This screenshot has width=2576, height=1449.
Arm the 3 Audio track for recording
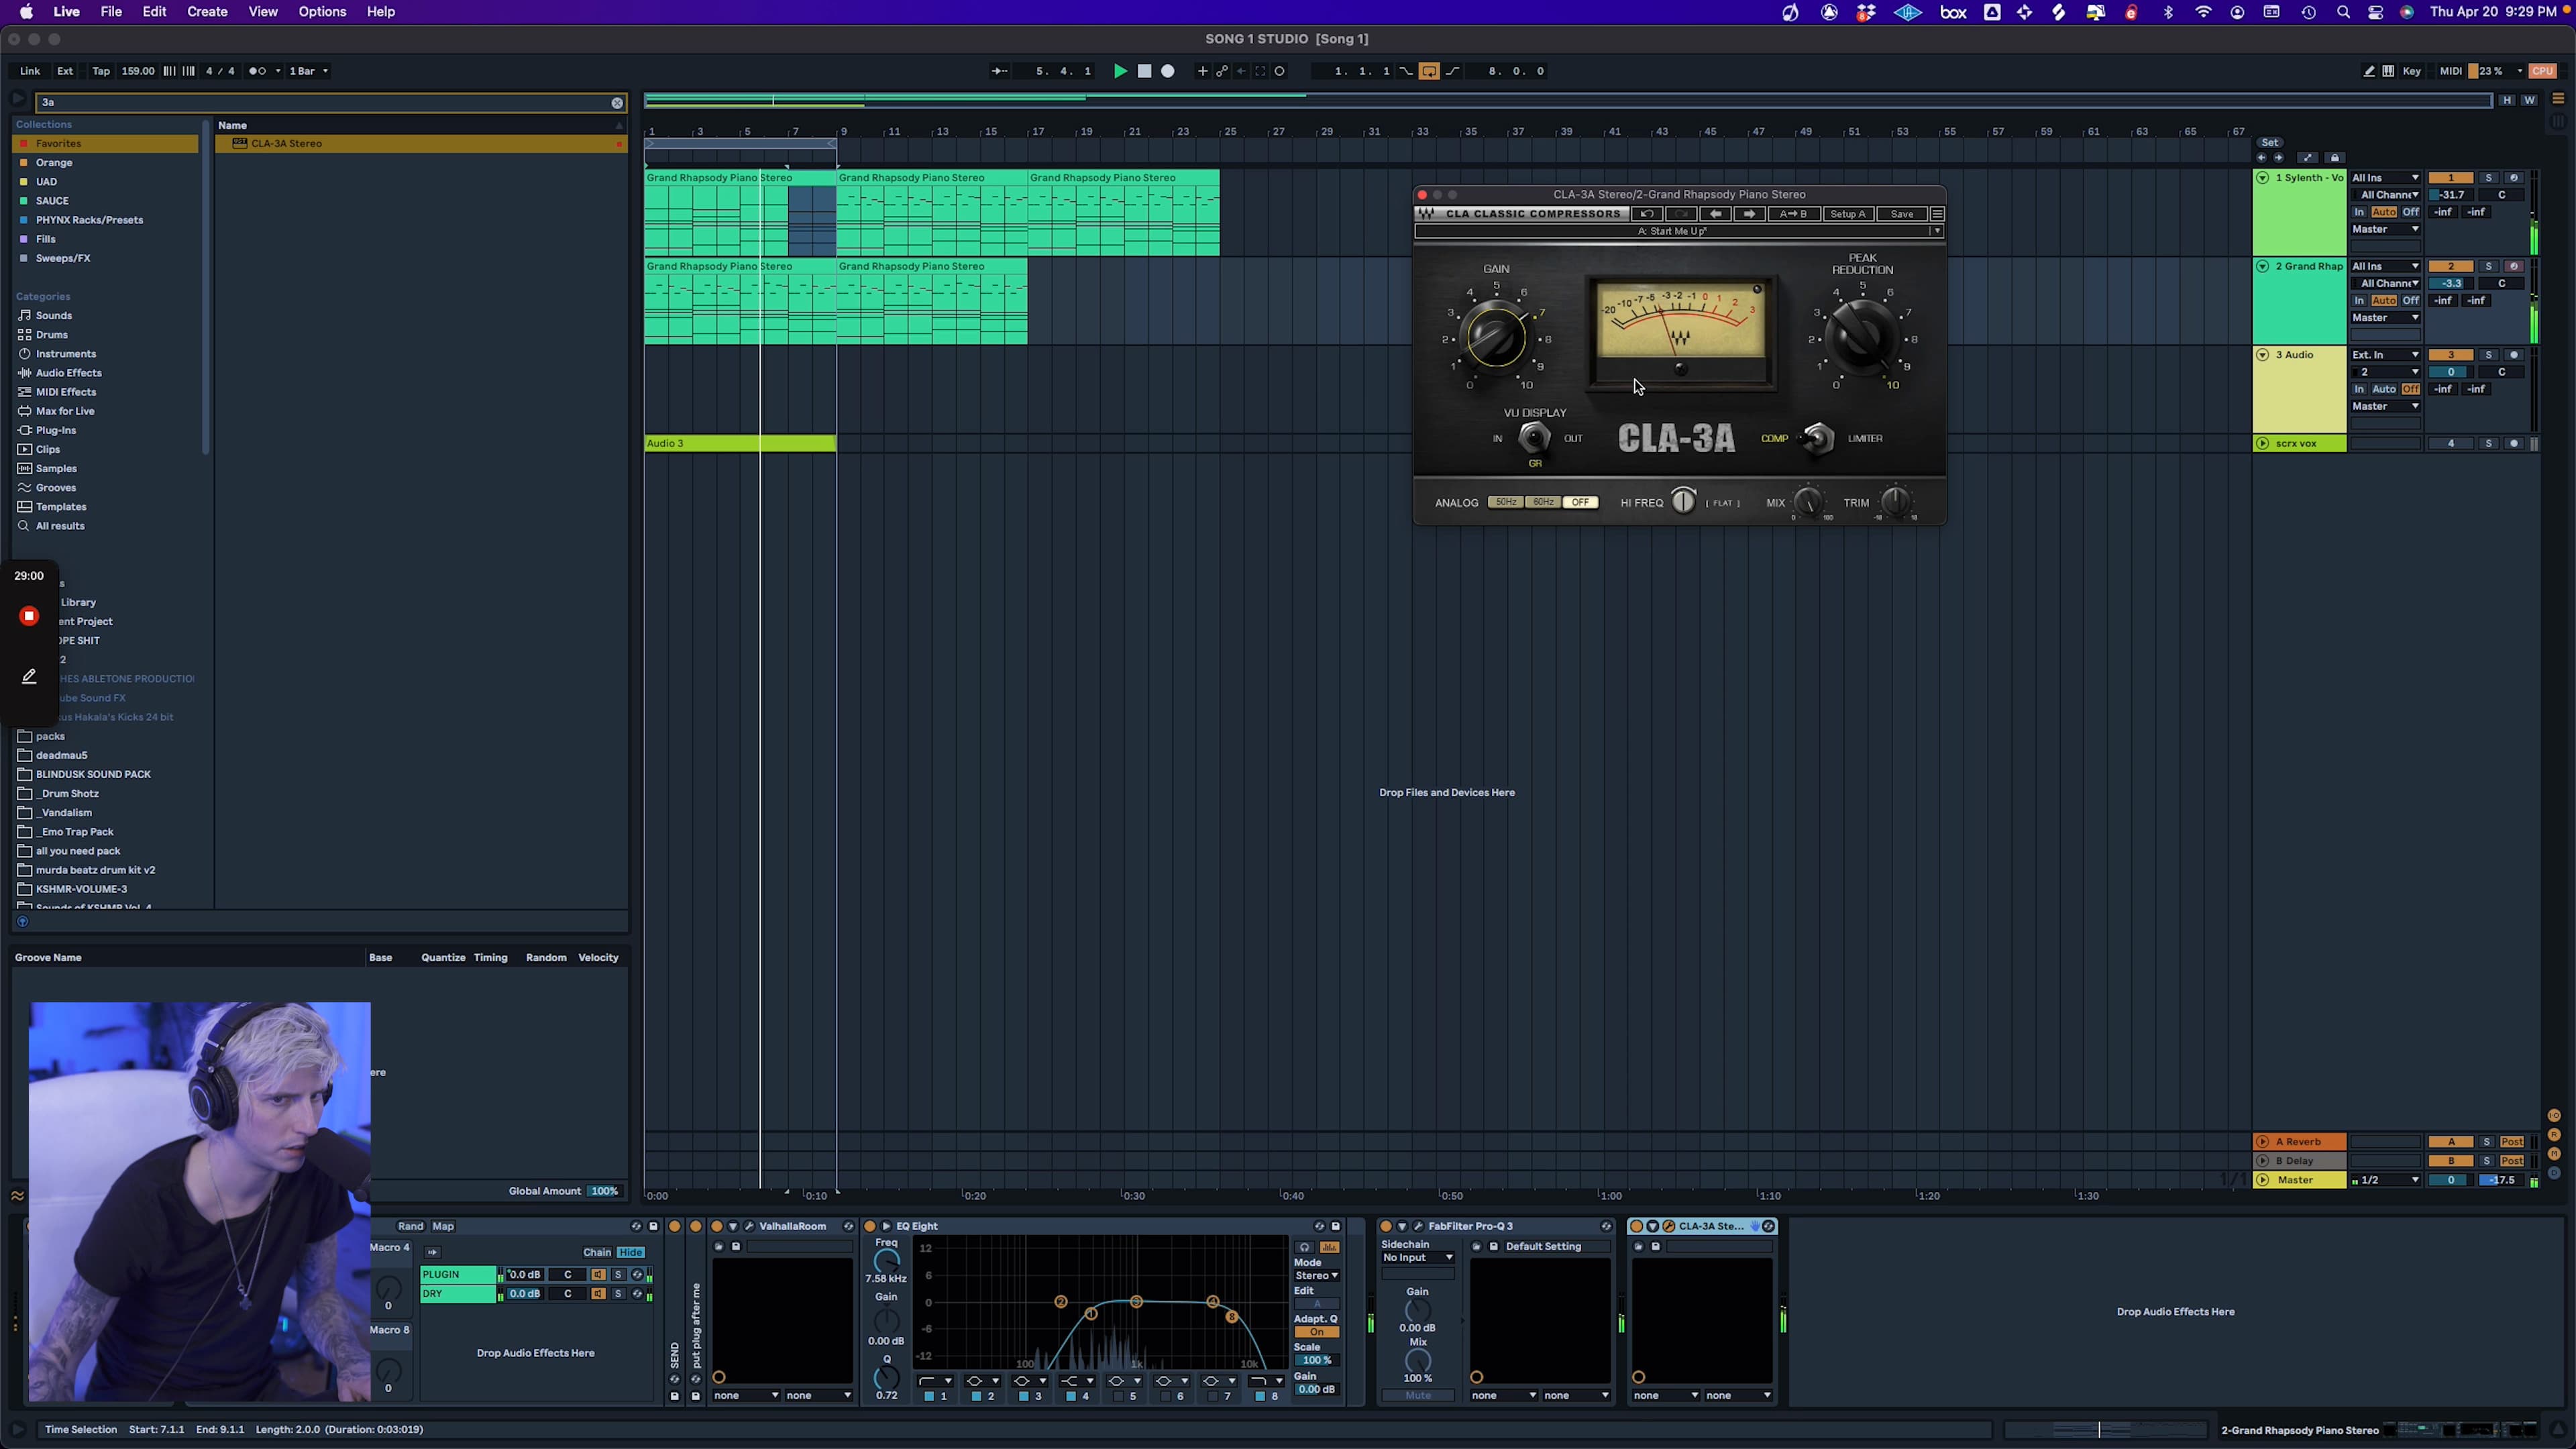pyautogui.click(x=2514, y=355)
